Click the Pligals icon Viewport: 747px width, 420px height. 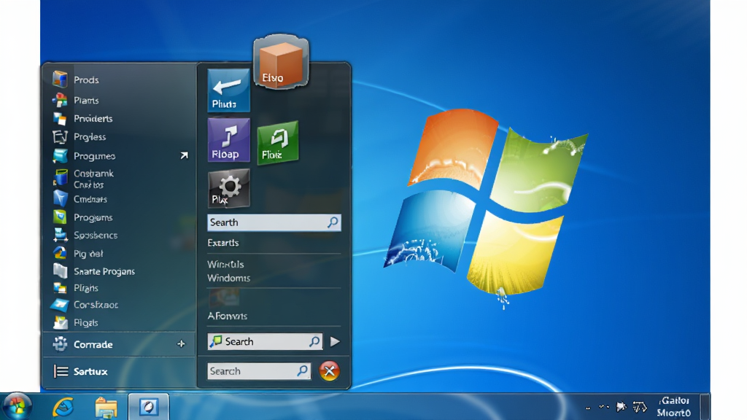tap(60, 322)
